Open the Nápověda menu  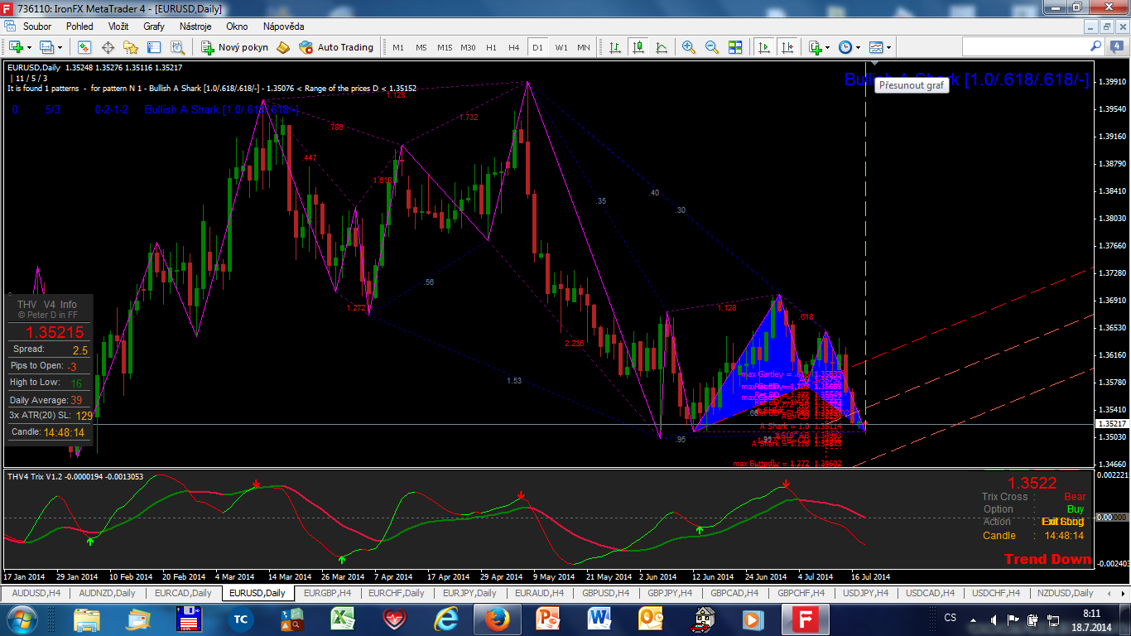(x=283, y=26)
